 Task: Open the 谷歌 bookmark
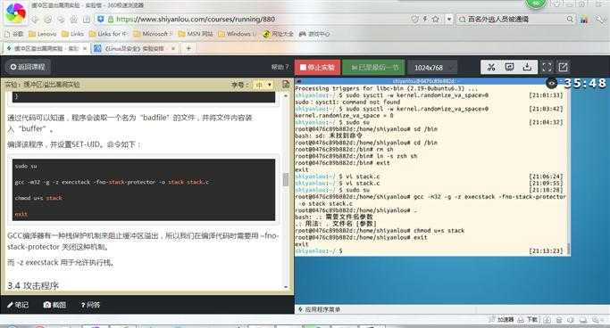coord(14,34)
